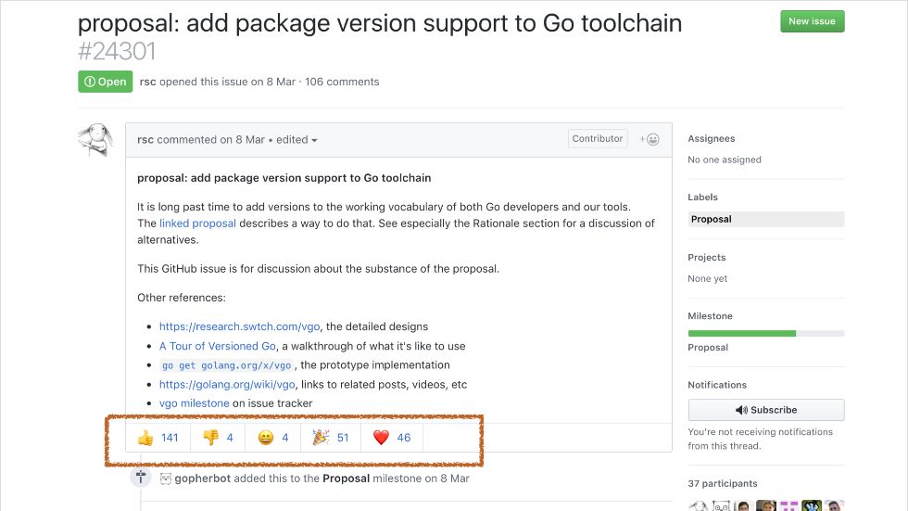908x511 pixels.
Task: Open the golang.org/wiki/vgo link
Action: 227,384
